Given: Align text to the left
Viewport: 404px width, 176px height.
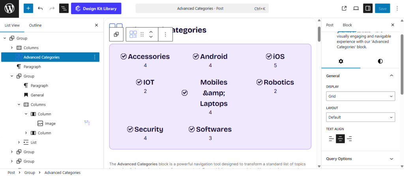Looking at the screenshot, I should [x=331, y=139].
